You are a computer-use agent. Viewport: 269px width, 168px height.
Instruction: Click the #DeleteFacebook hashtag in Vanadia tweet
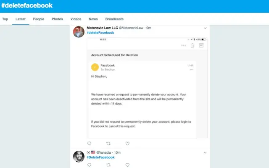click(x=100, y=157)
